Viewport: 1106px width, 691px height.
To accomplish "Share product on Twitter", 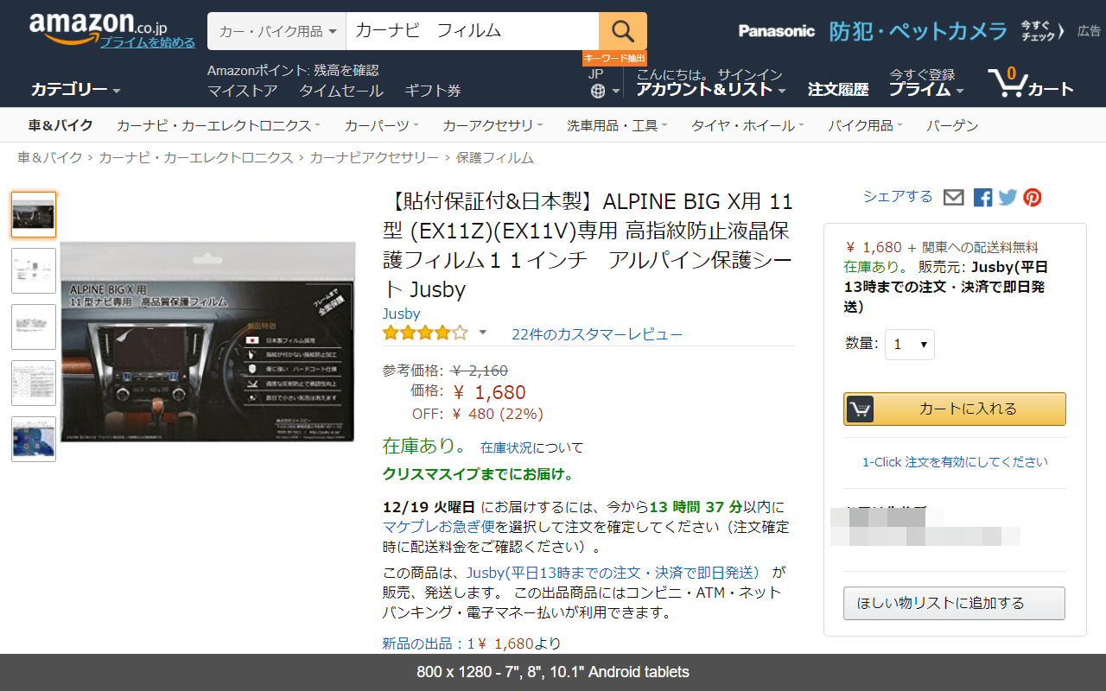I will click(1007, 198).
